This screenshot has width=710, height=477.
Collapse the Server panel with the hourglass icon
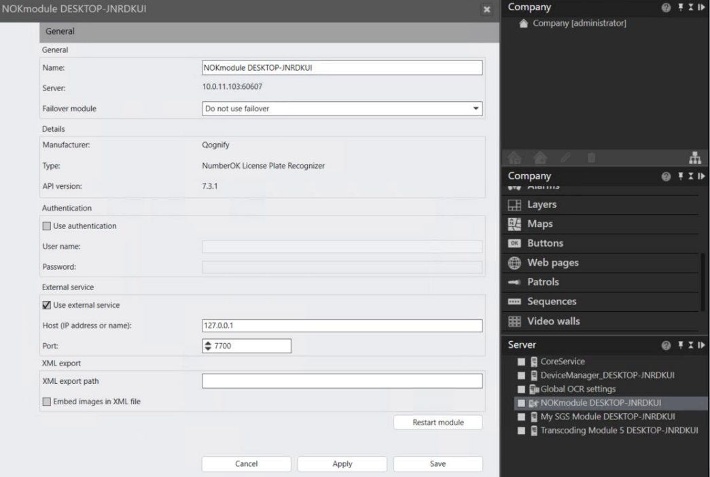(x=691, y=345)
